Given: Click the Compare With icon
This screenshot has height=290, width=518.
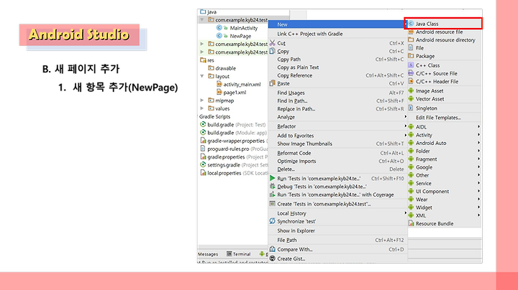Looking at the screenshot, I should pos(272,249).
